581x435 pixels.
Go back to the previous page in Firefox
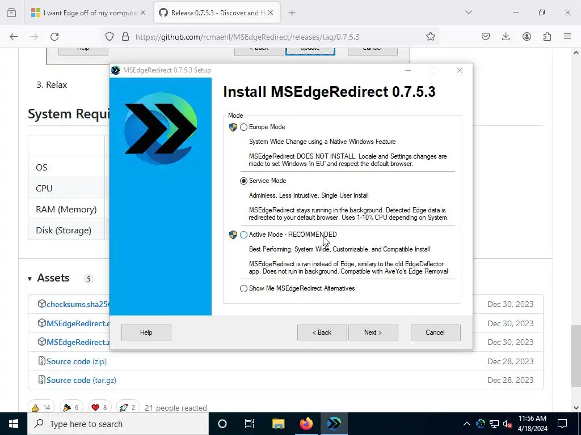point(14,37)
